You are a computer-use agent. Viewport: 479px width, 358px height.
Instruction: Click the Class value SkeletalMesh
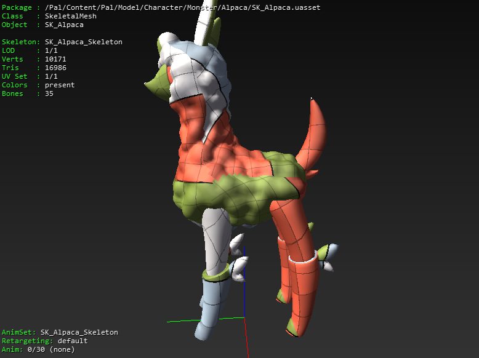coord(71,16)
